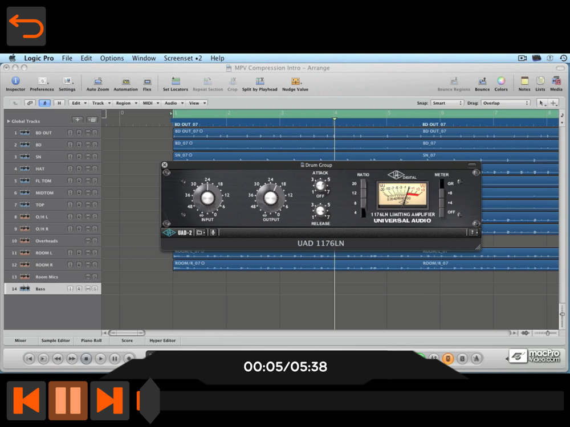This screenshot has width=570, height=427.
Task: Click the Arrange horizontal scrollbar thumb
Action: pos(127,332)
